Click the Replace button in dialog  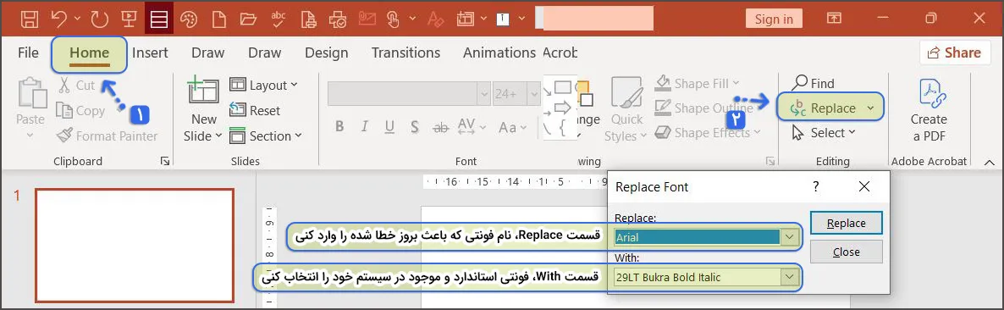pyautogui.click(x=847, y=224)
